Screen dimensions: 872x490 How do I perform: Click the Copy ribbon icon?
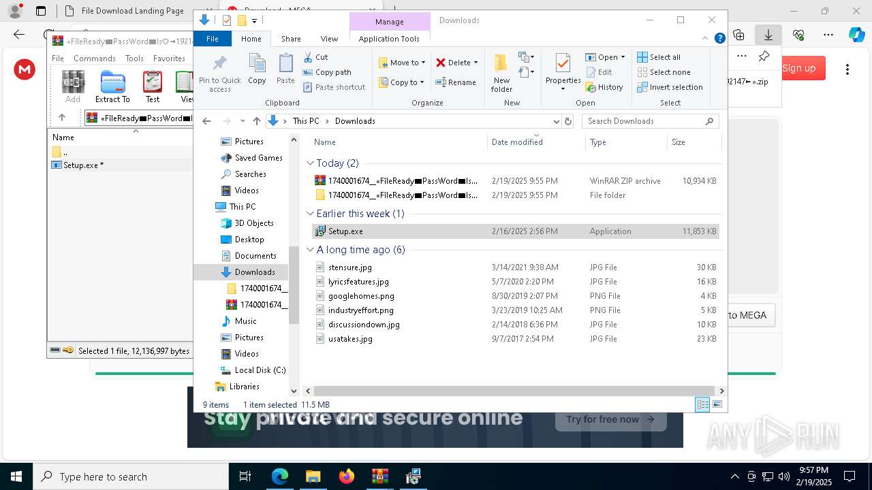click(257, 69)
